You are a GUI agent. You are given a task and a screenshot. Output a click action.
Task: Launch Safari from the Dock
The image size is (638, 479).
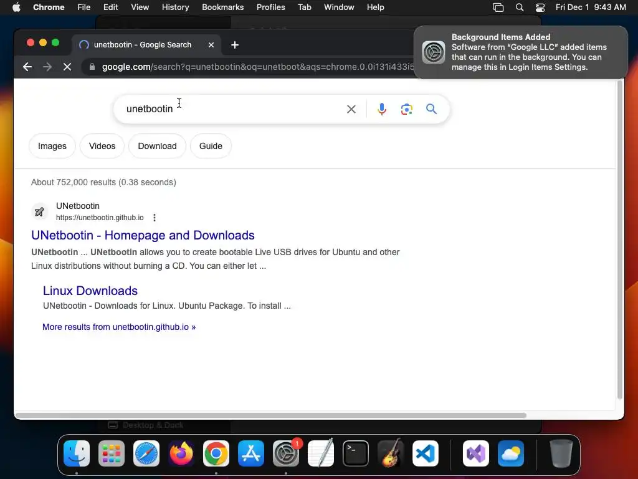146,453
